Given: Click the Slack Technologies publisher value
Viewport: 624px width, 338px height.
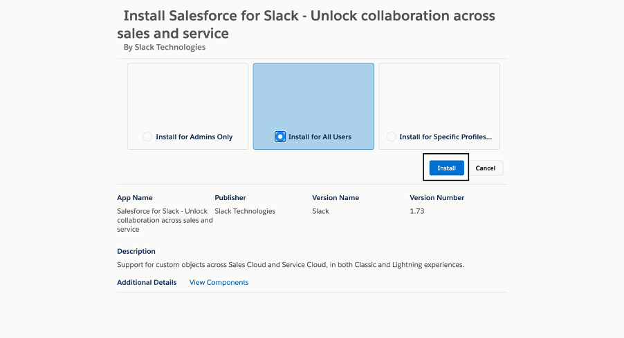Looking at the screenshot, I should (x=245, y=211).
